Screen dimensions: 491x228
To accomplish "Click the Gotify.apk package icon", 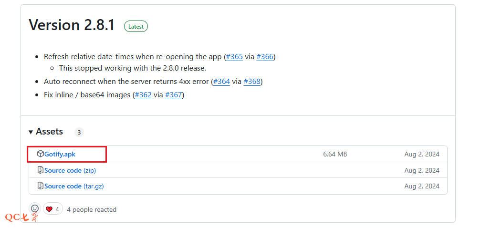I will (x=41, y=154).
